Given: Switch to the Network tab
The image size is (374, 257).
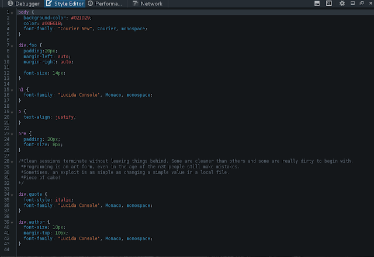Looking at the screenshot, I should tap(147, 3).
